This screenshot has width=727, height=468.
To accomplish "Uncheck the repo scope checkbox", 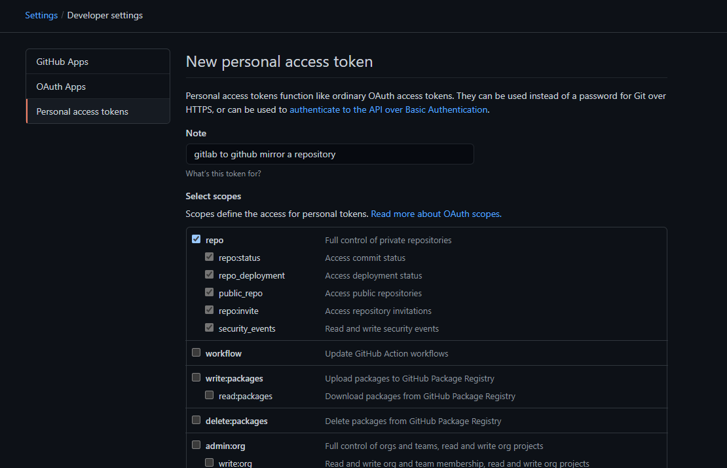I will [x=196, y=239].
